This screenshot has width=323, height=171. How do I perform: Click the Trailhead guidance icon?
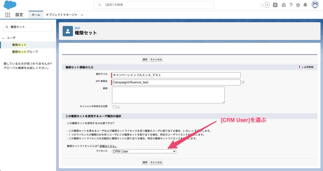pyautogui.click(x=284, y=5)
